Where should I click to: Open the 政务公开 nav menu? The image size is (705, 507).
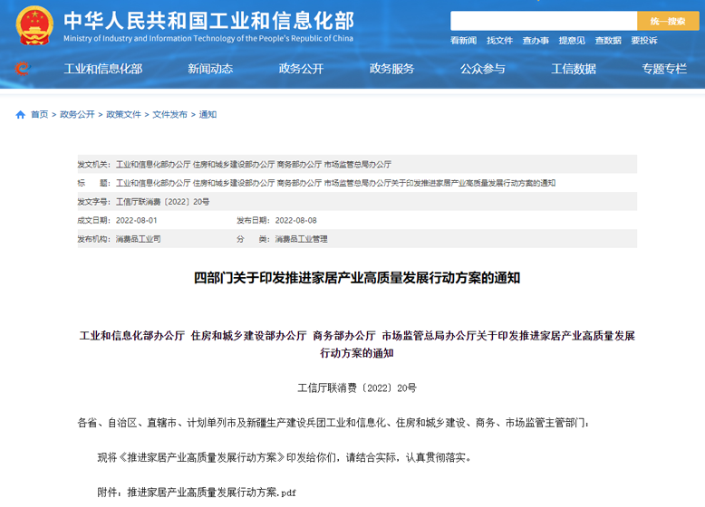click(x=301, y=69)
